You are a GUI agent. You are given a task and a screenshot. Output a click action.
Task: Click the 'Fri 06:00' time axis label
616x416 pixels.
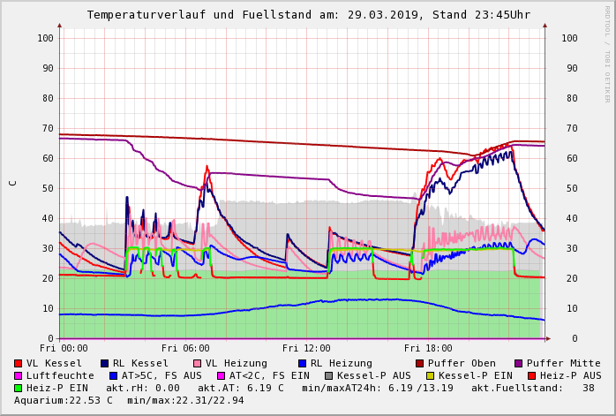[185, 348]
